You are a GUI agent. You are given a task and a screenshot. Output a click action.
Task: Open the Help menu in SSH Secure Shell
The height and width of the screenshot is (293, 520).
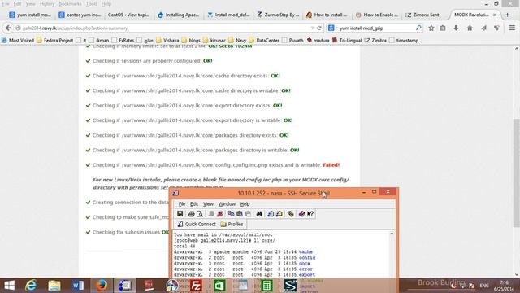point(245,204)
